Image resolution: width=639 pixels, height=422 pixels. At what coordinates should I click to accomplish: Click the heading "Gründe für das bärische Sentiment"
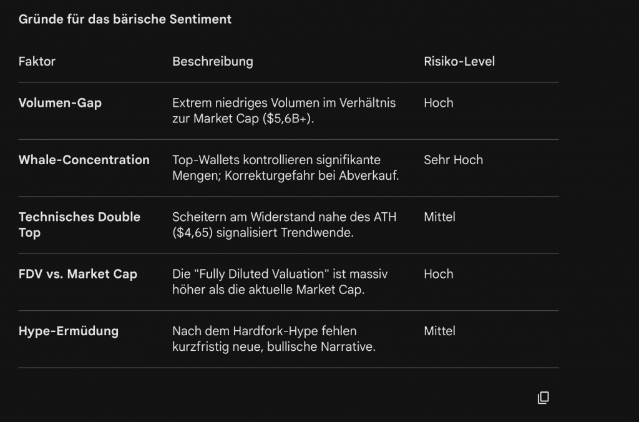click(x=125, y=19)
